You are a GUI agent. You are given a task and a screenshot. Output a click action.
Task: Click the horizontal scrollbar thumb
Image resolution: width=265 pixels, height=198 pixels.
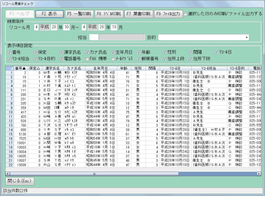pos(94,174)
